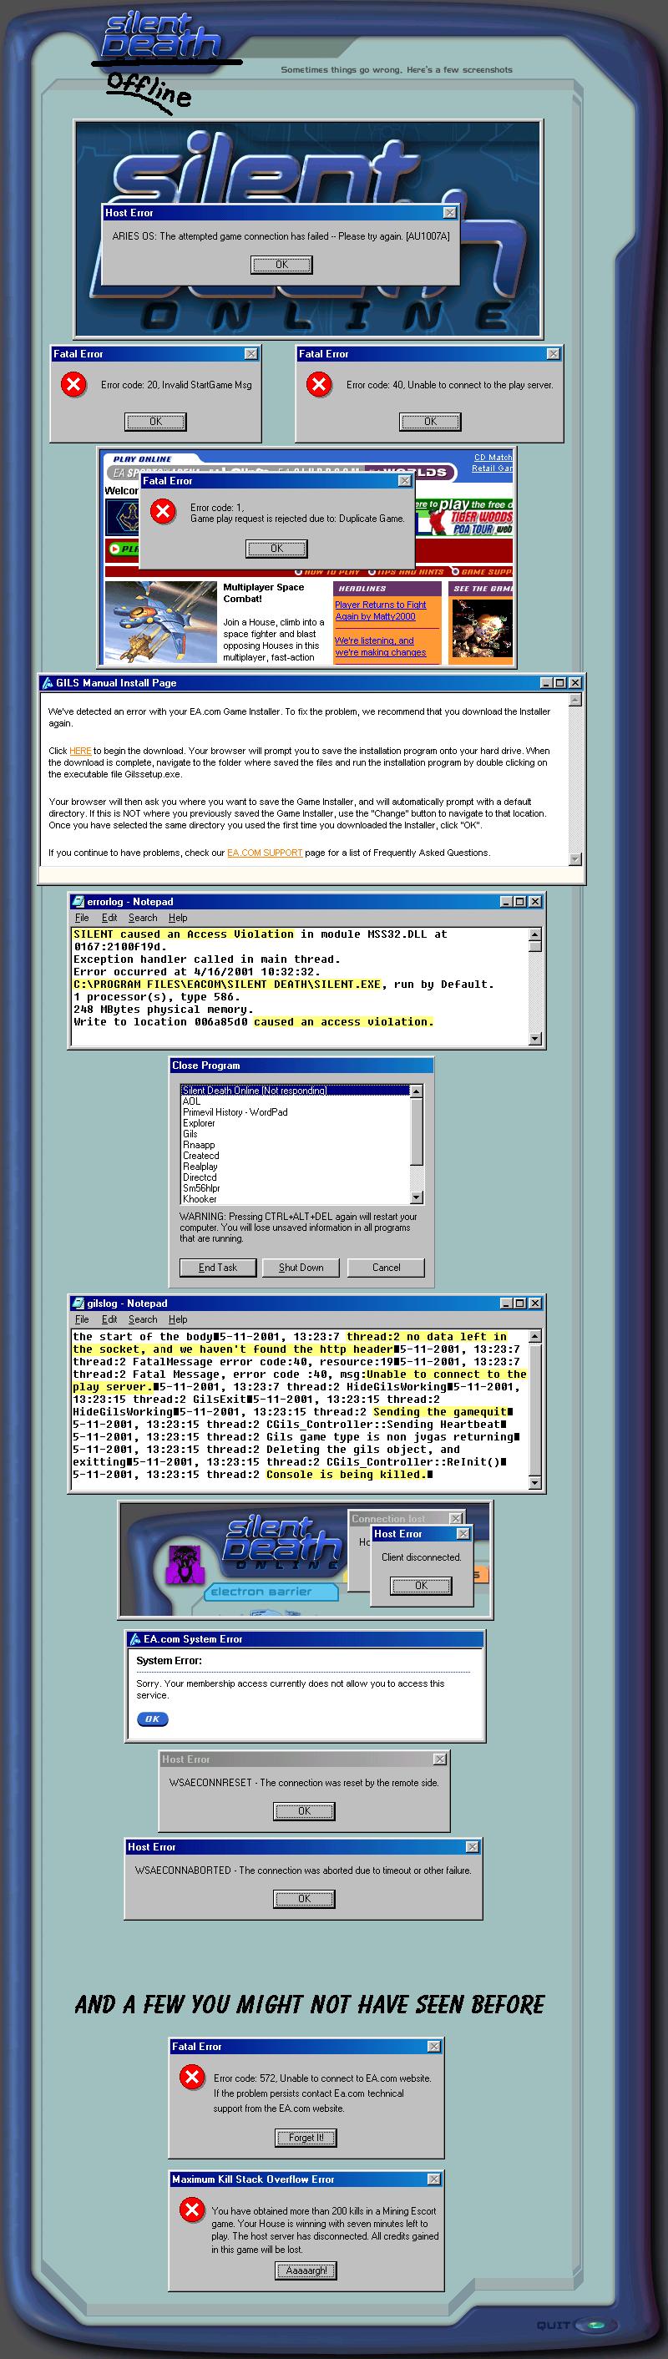Click scroll down arrow in GILS Manual Install Page
Image resolution: width=668 pixels, height=2359 pixels.
(x=574, y=859)
